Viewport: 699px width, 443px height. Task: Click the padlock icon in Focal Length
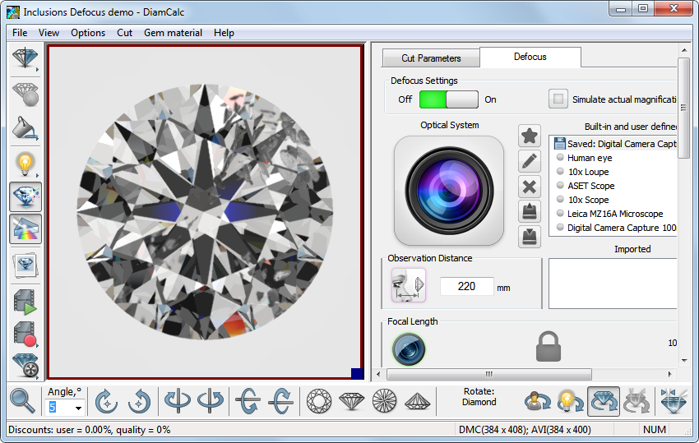(549, 347)
